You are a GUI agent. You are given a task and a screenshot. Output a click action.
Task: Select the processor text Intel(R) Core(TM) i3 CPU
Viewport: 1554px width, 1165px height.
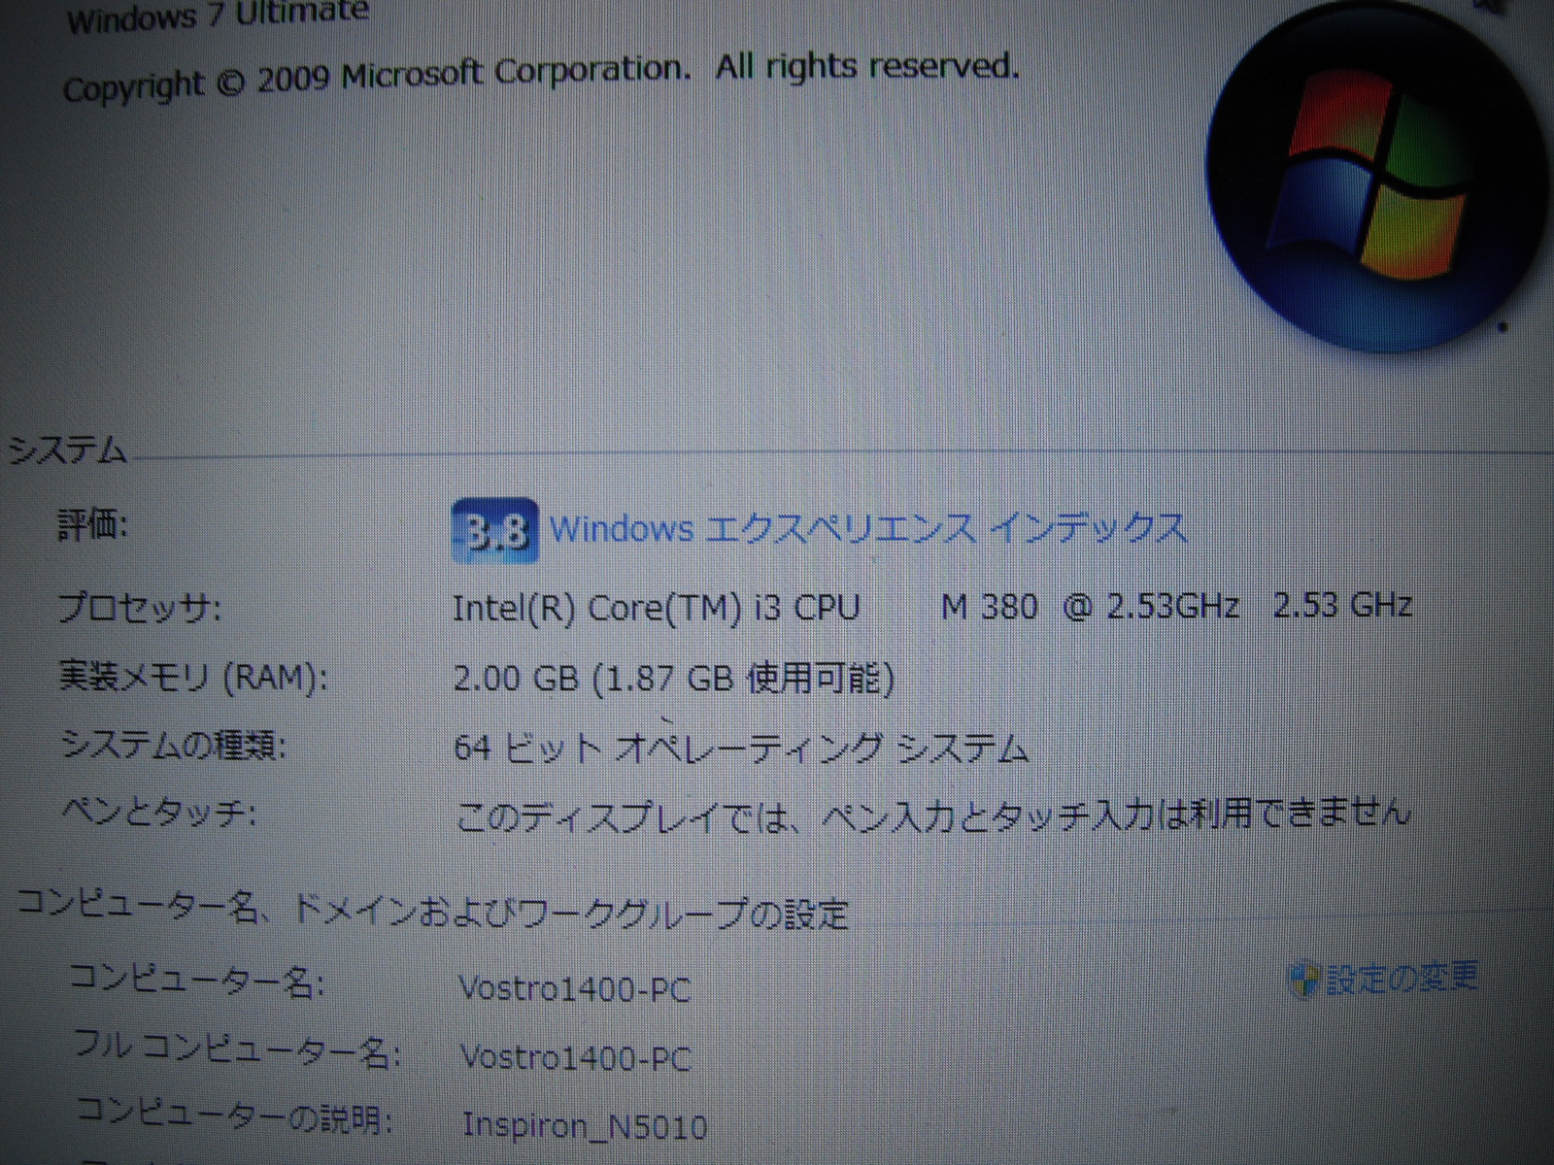pyautogui.click(x=657, y=608)
